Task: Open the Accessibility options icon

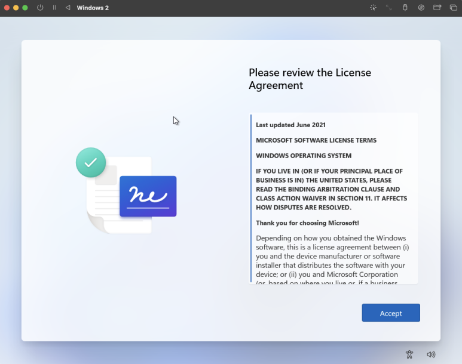Action: (409, 354)
